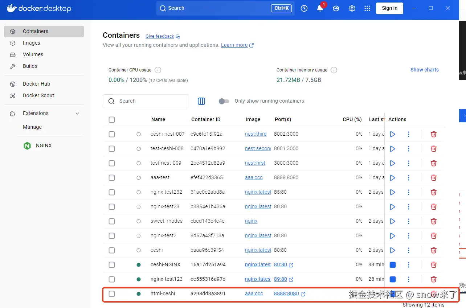Select the test-ceshi-008 row checkbox
466x308 pixels.
112,149
